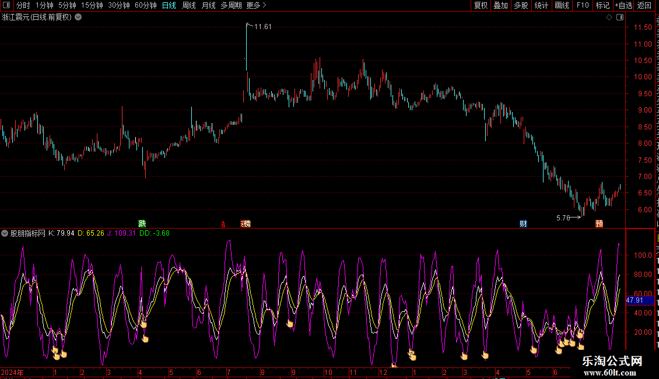Image resolution: width=659 pixels, height=379 pixels.
Task: Add stock via +自选 button
Action: (x=623, y=5)
